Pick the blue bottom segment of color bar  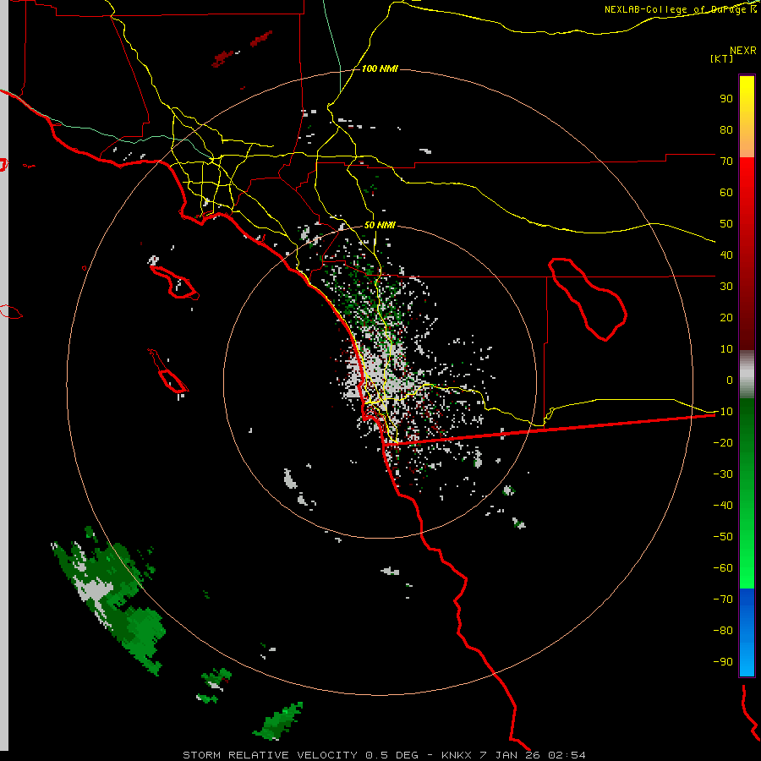pyautogui.click(x=747, y=632)
